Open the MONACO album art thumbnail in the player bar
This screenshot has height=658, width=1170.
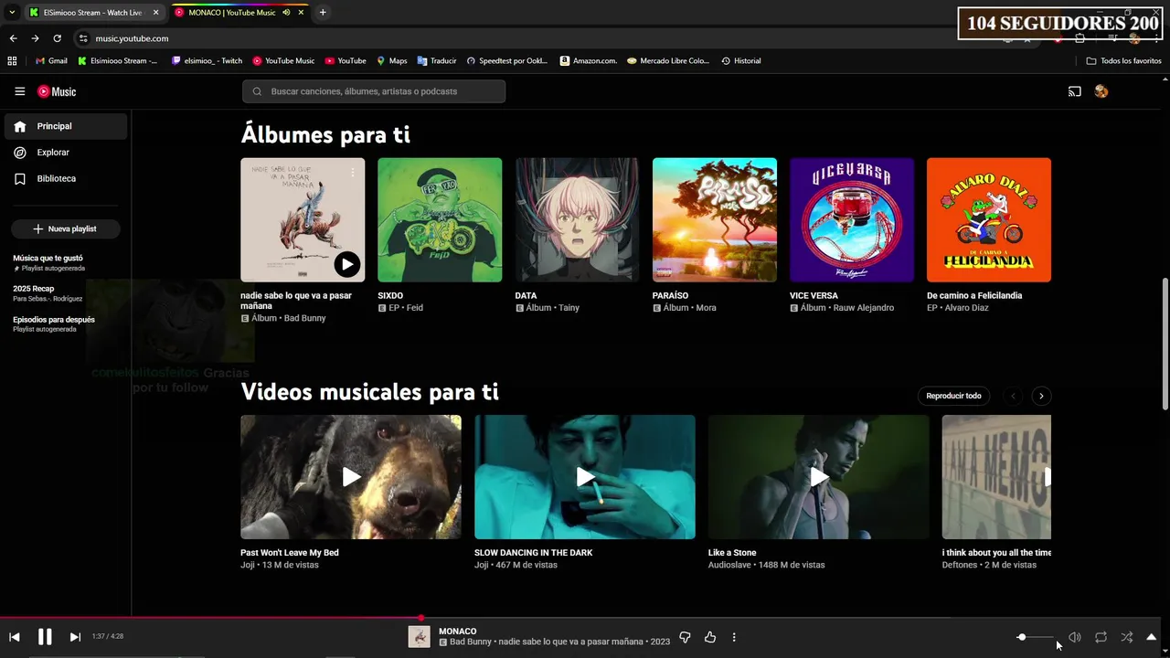[419, 637]
